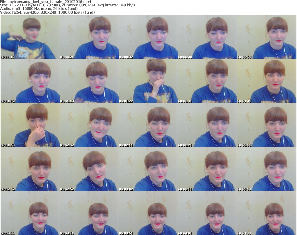Image resolution: width=297 pixels, height=235 pixels.
Task: Pick the frame marked 00:02:21
Action: (x=208, y=125)
